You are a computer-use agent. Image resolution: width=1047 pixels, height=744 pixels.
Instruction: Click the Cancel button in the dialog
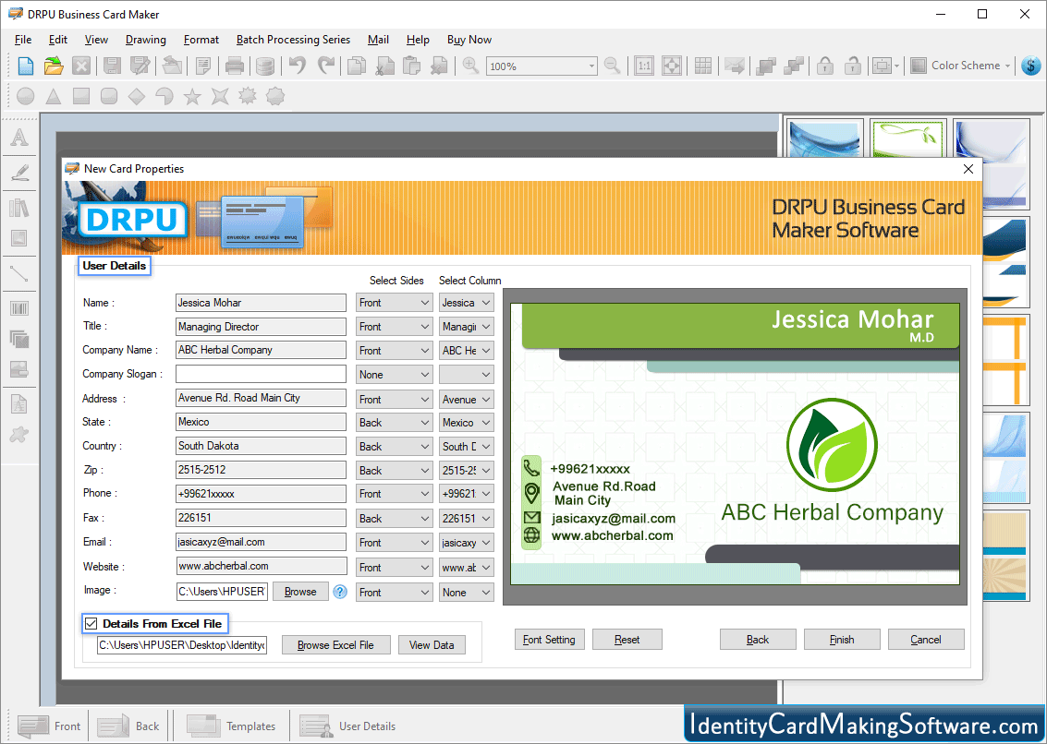925,640
